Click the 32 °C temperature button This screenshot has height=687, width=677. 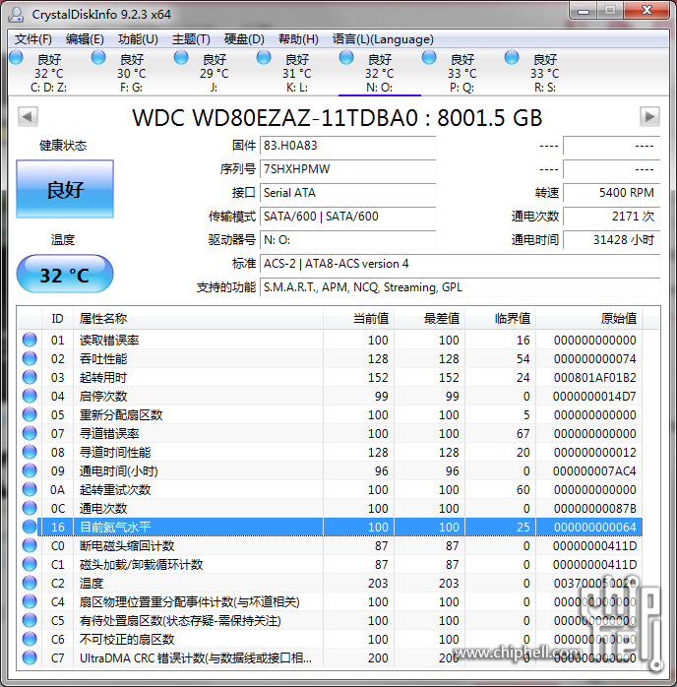65,275
